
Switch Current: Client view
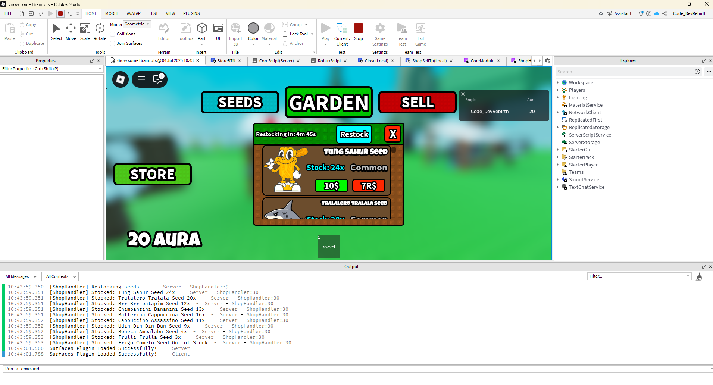(x=342, y=34)
